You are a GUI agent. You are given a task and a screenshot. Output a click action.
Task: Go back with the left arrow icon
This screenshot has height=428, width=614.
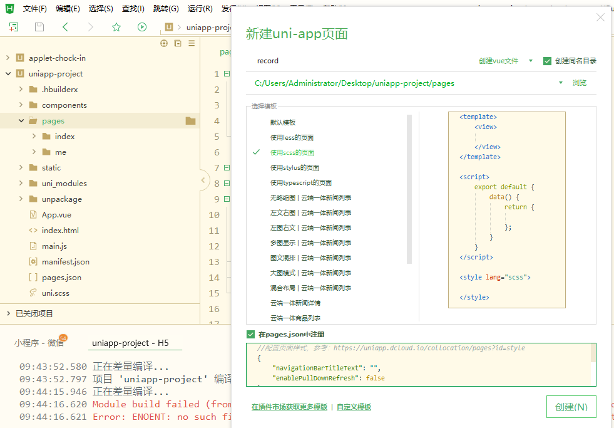(65, 27)
